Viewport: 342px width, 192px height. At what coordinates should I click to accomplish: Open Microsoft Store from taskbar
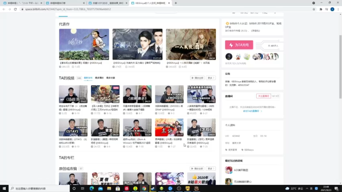click(x=118, y=189)
